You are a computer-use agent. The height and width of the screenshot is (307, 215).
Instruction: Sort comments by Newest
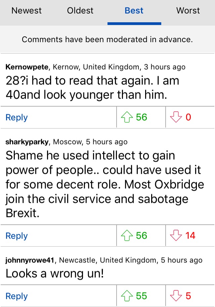27,11
